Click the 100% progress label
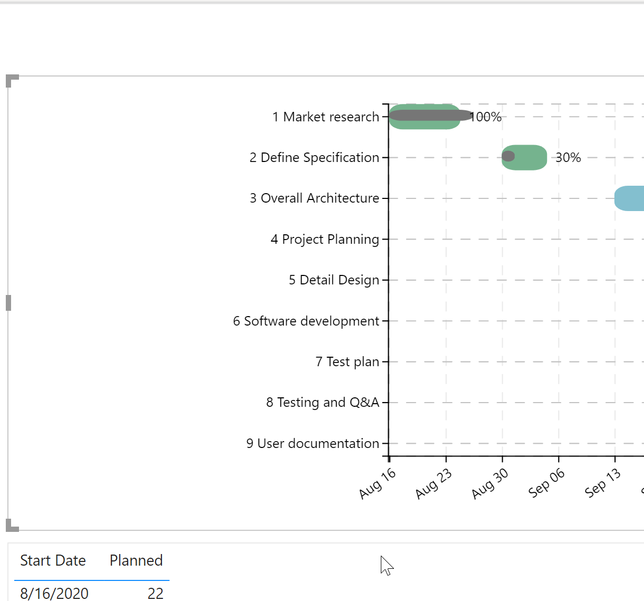The height and width of the screenshot is (601, 644). [x=486, y=117]
